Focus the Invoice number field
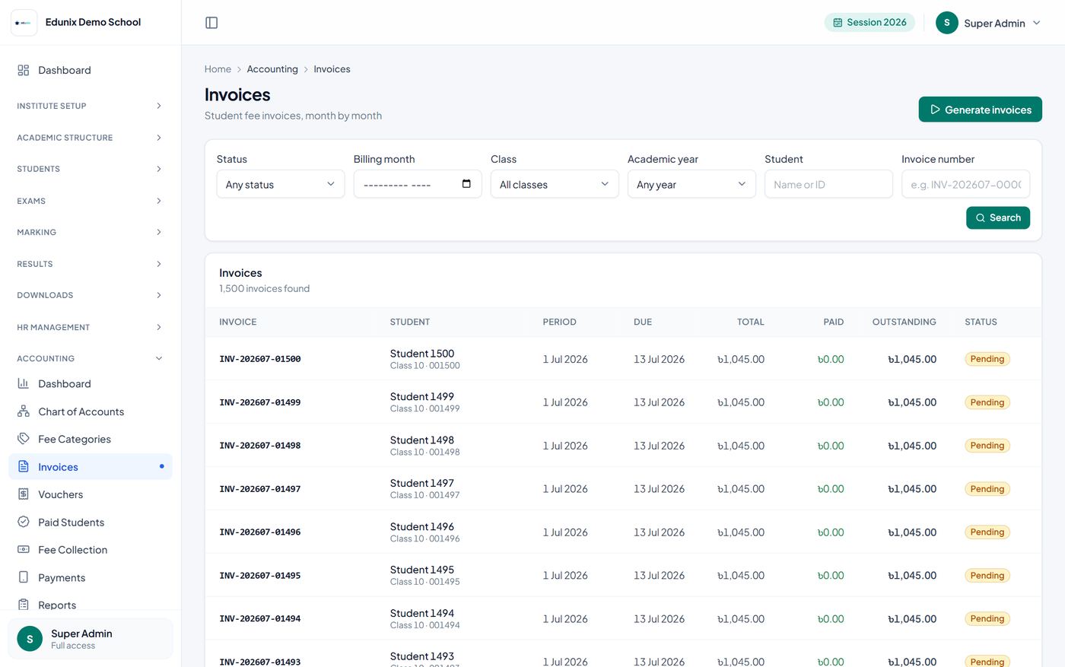Viewport: 1065px width, 667px height. (965, 184)
